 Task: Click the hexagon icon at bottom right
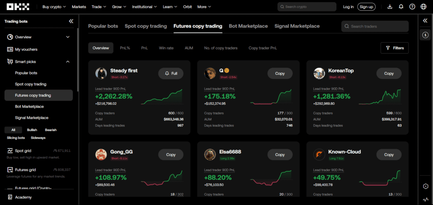[x=425, y=186]
